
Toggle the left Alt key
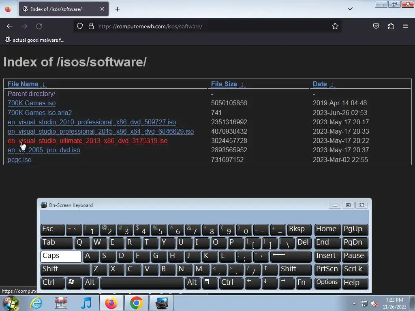click(x=91, y=283)
